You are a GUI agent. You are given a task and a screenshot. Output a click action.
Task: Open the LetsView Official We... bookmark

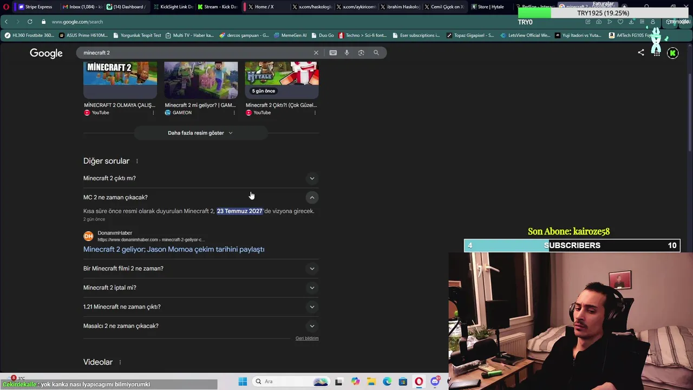pyautogui.click(x=525, y=35)
